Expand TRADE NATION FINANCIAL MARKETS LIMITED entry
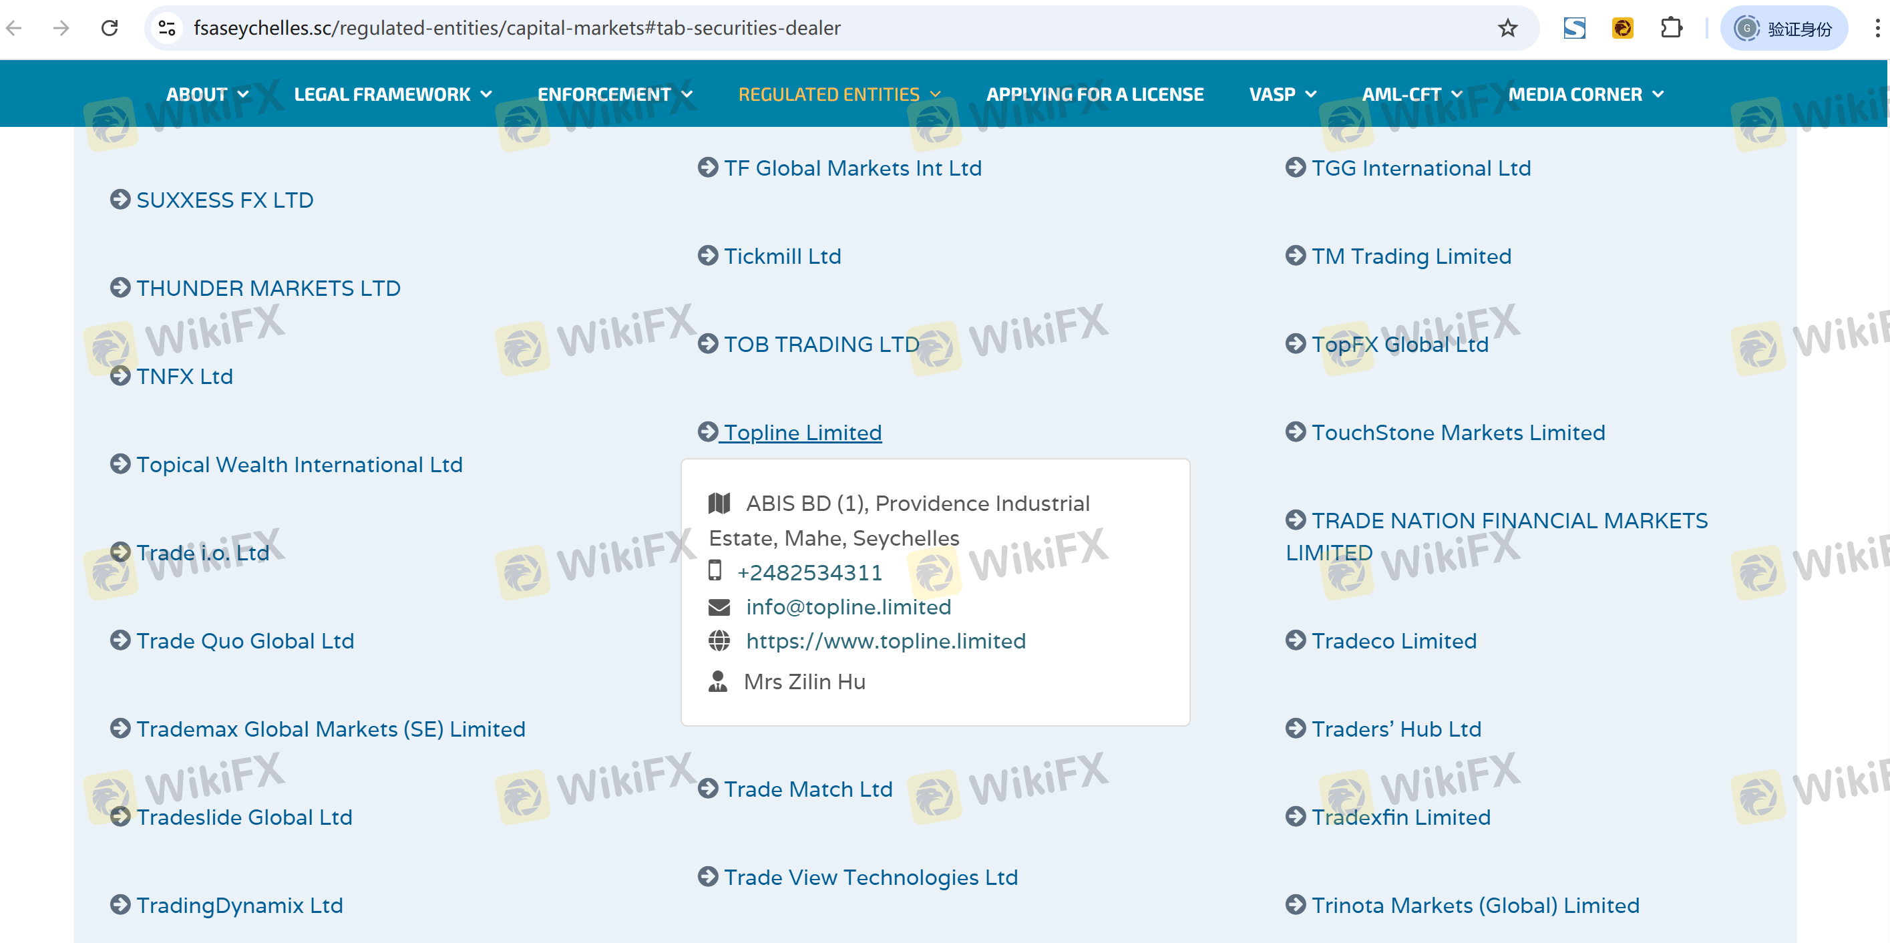This screenshot has height=943, width=1890. click(1509, 521)
